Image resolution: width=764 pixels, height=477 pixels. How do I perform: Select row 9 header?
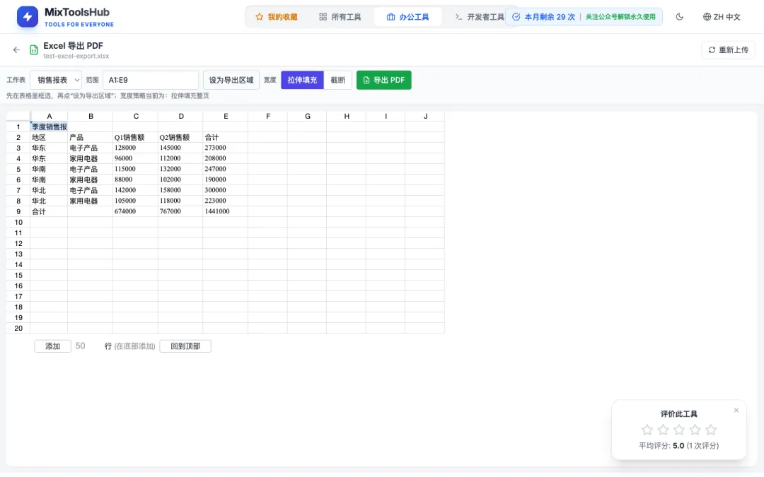tap(18, 211)
